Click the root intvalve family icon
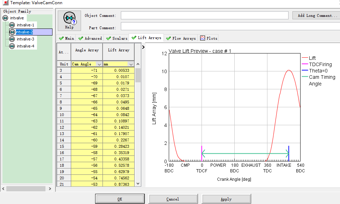 [x=5, y=18]
